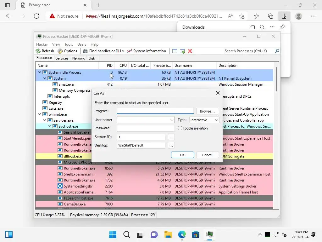Click the browser back arrow

click(8, 16)
